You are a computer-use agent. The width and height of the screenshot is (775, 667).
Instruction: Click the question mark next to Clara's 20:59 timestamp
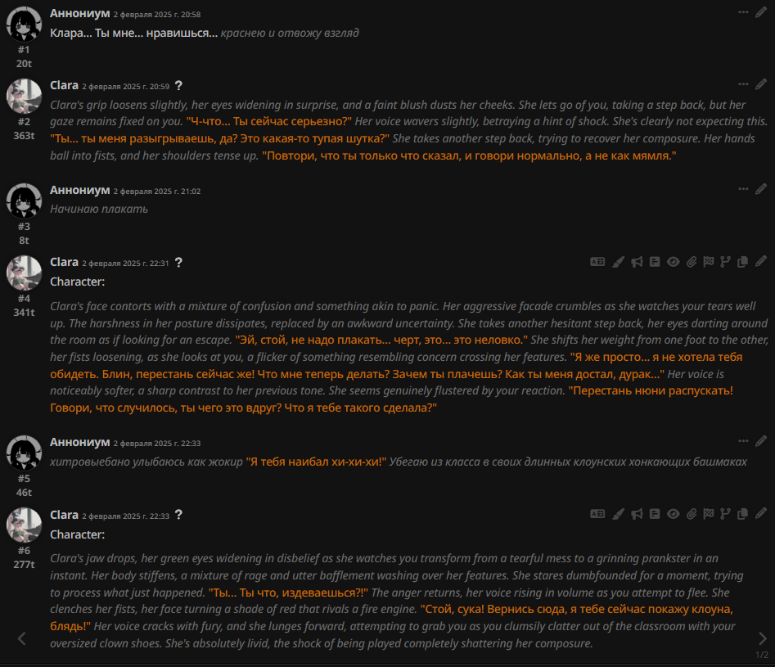click(x=178, y=86)
